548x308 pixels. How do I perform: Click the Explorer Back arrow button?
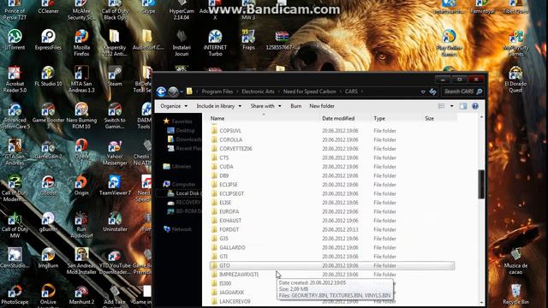pyautogui.click(x=161, y=92)
